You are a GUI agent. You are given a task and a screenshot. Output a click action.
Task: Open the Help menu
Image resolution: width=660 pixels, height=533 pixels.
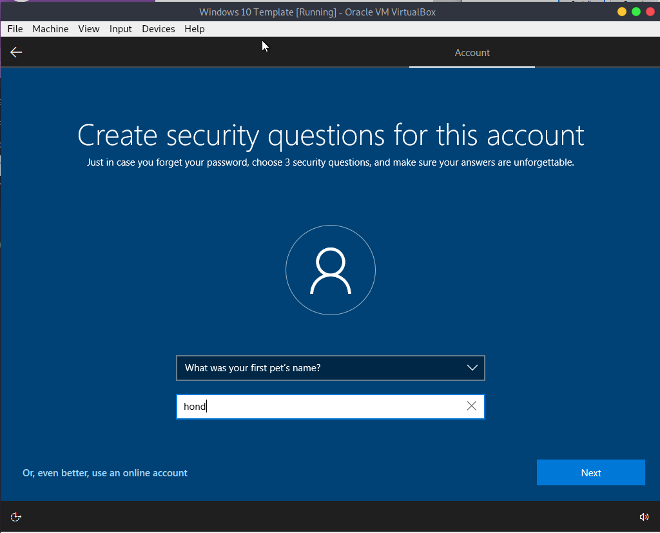(195, 28)
